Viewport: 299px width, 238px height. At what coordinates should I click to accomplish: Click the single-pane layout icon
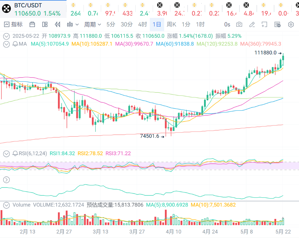click(x=32, y=24)
